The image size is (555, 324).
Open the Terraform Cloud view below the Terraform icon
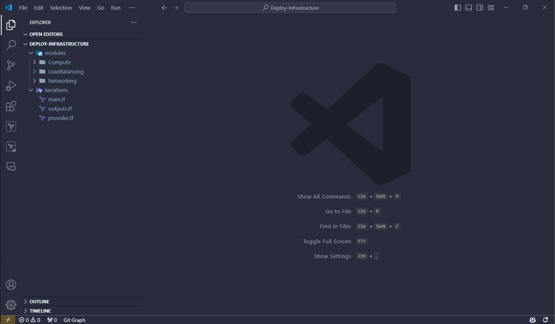point(11,147)
